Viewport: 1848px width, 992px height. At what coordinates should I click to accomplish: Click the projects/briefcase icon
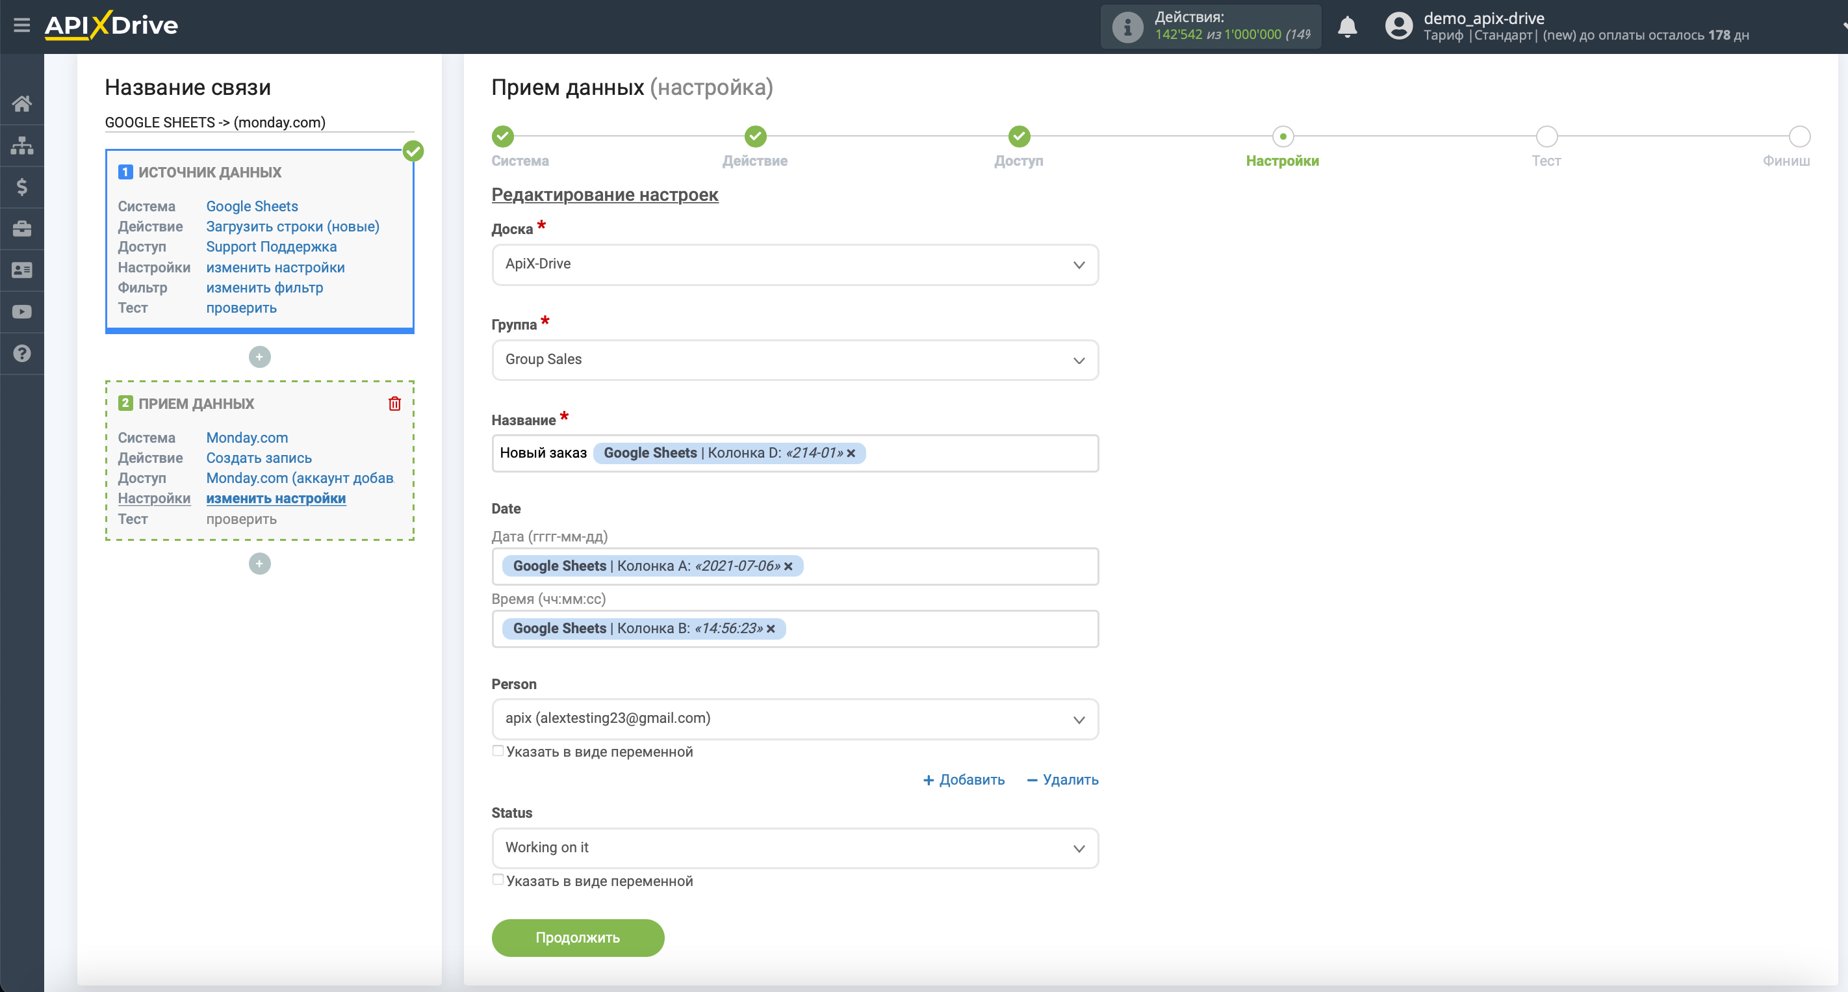(23, 229)
